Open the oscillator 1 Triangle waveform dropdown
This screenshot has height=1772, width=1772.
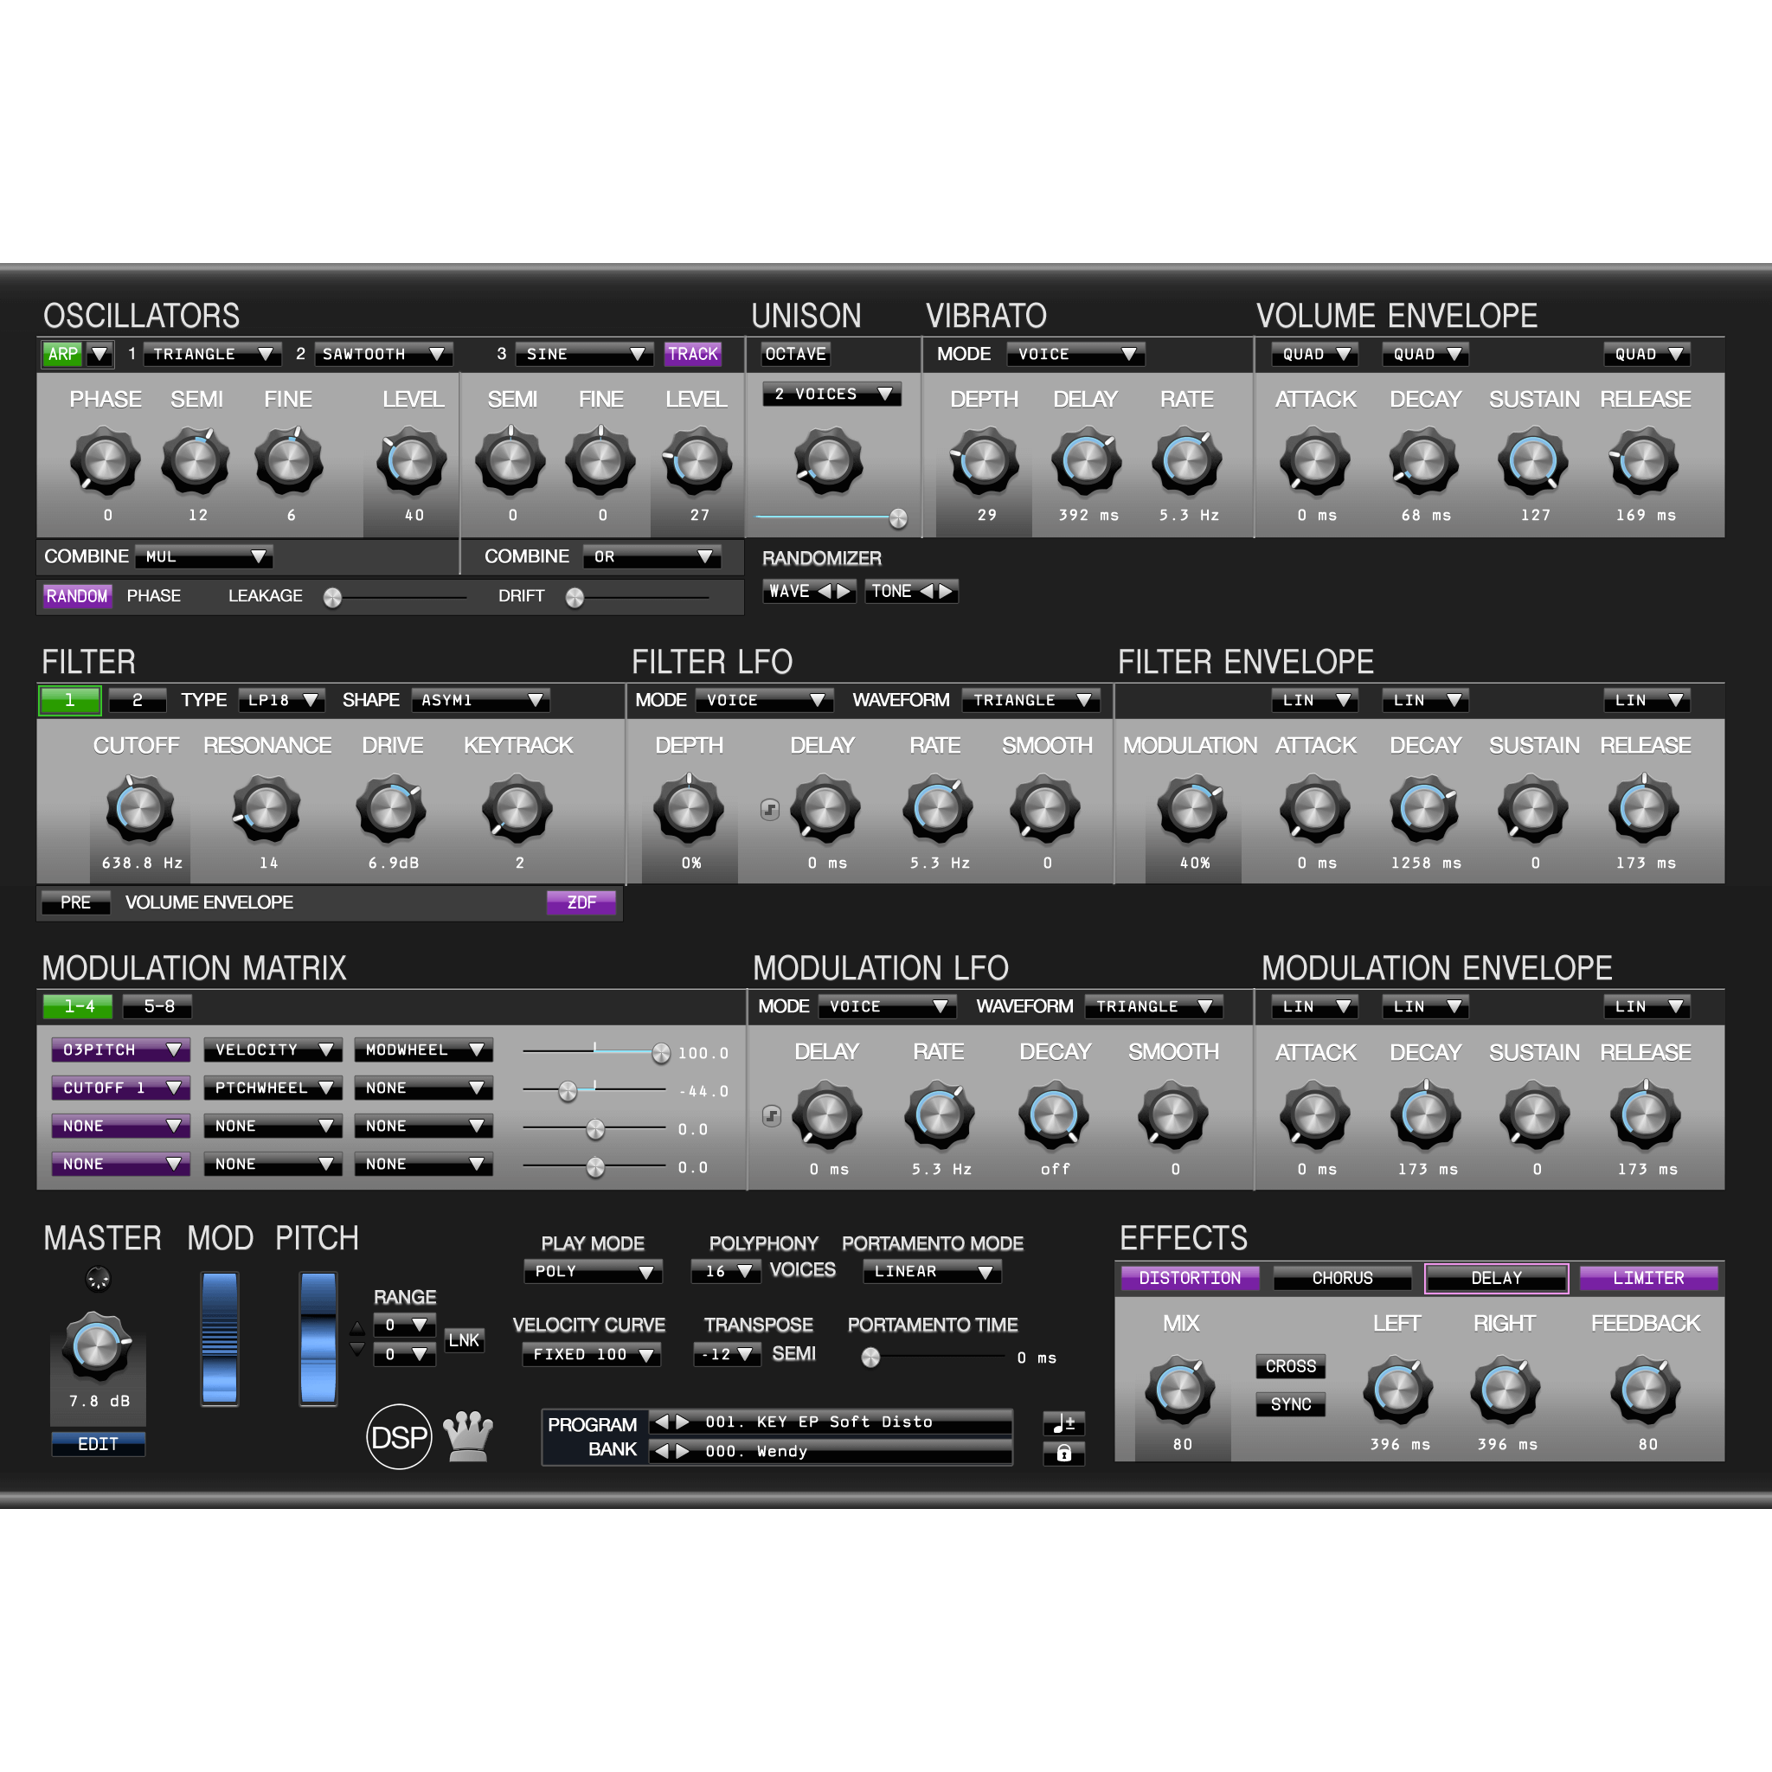coord(211,354)
